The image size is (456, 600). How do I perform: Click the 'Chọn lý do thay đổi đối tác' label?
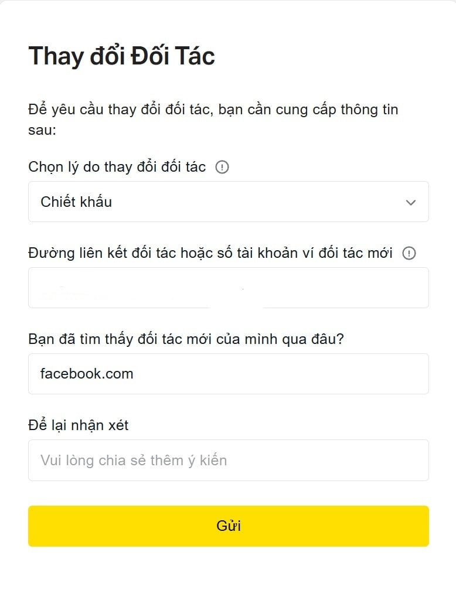117,167
